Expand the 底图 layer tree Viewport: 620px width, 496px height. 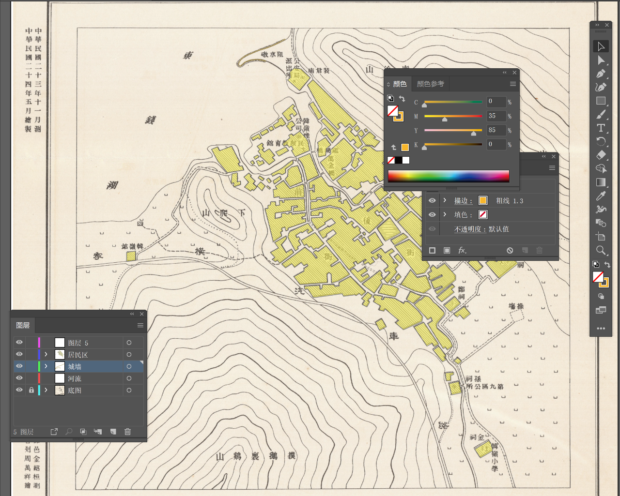46,390
